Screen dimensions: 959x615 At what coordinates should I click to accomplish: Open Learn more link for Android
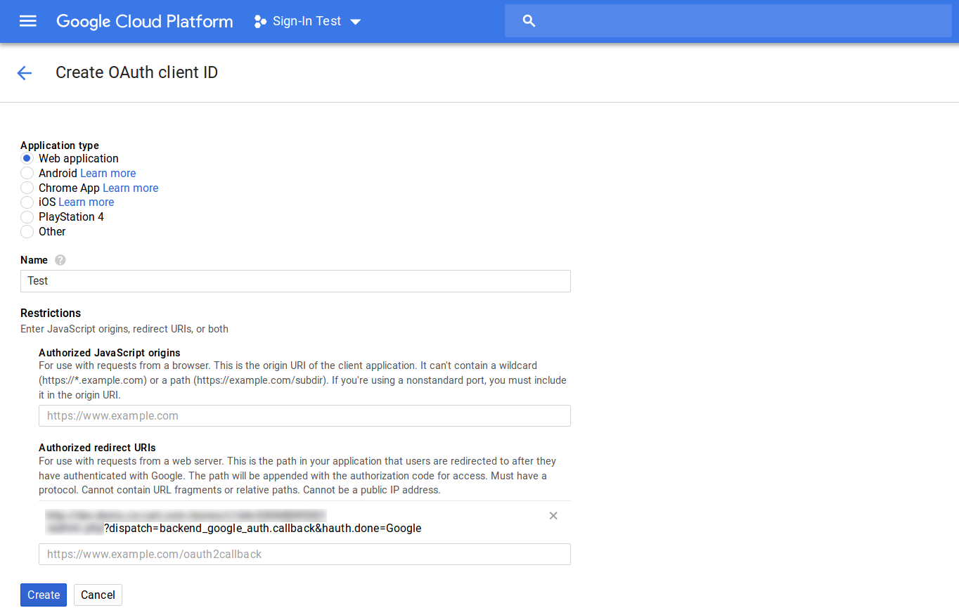[x=108, y=173]
